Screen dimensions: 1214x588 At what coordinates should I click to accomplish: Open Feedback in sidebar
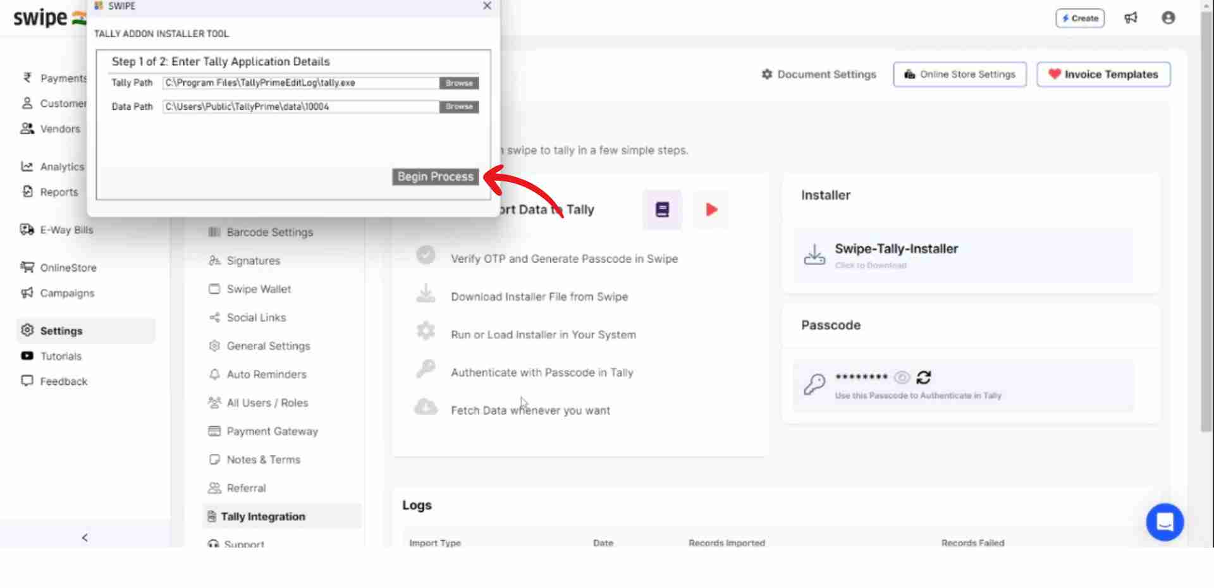(54, 381)
